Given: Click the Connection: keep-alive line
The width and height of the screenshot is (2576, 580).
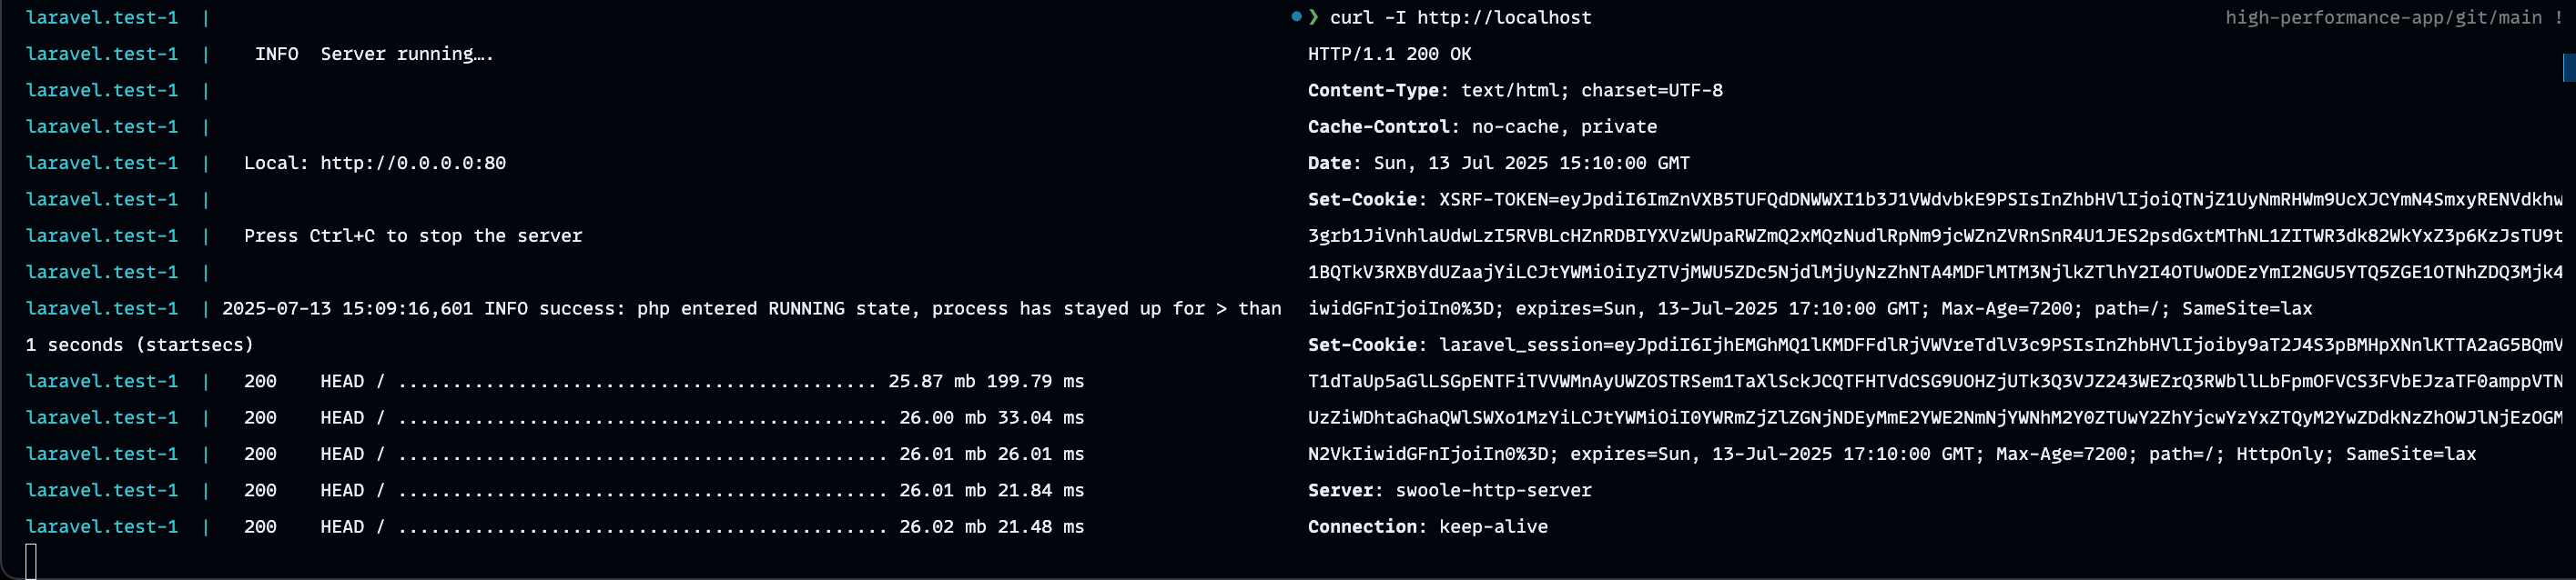Looking at the screenshot, I should tap(1427, 526).
